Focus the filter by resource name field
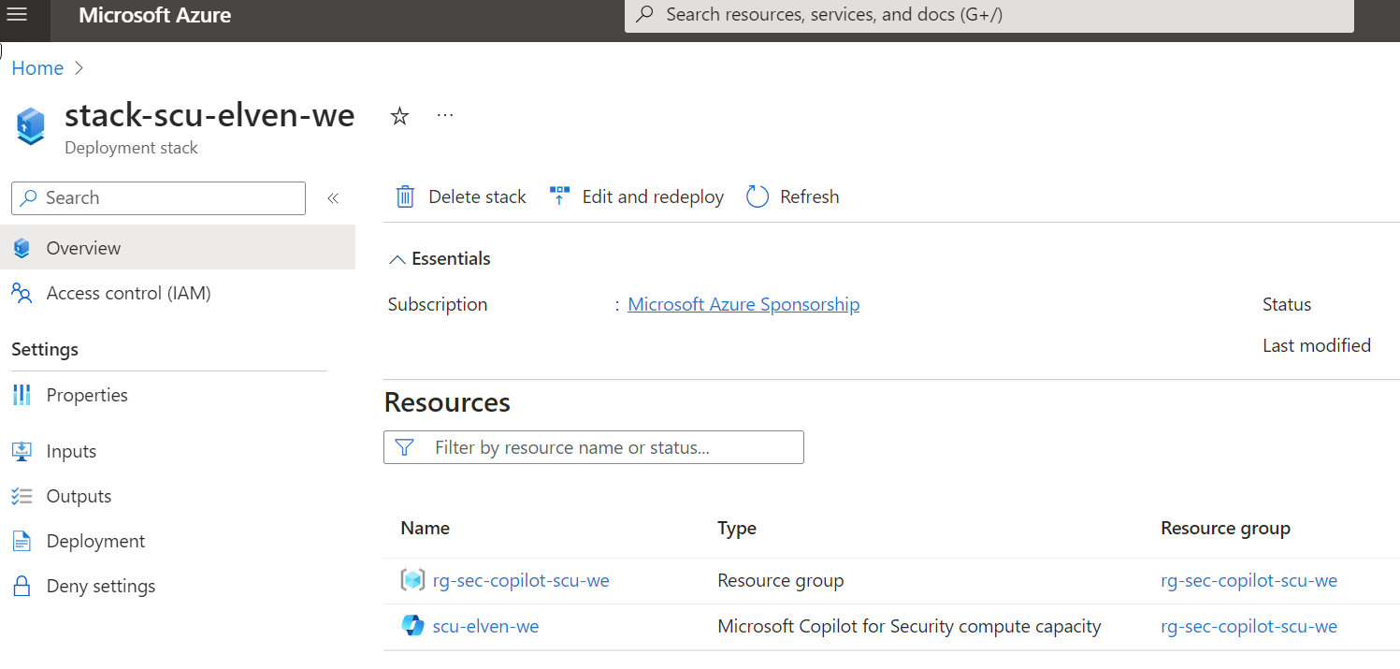 (594, 447)
